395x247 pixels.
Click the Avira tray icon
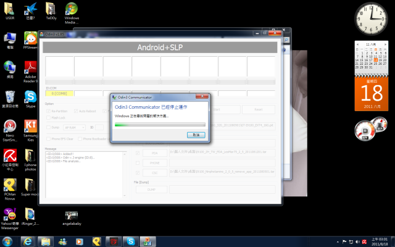[364, 242]
